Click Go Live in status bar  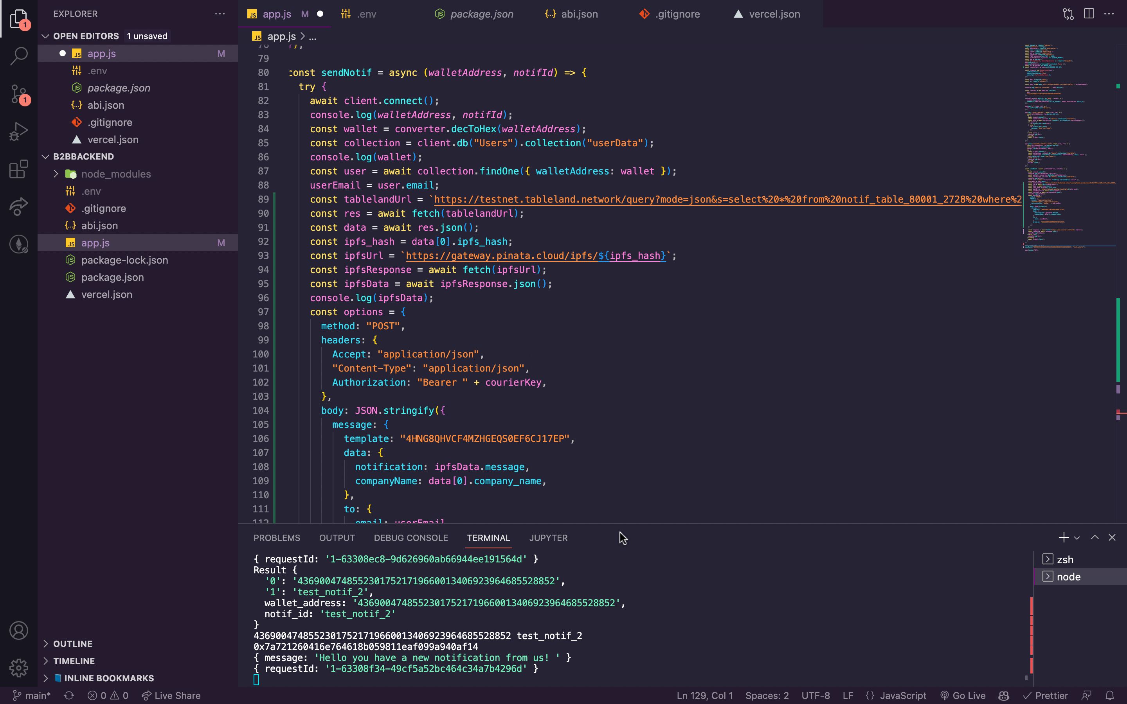(963, 696)
